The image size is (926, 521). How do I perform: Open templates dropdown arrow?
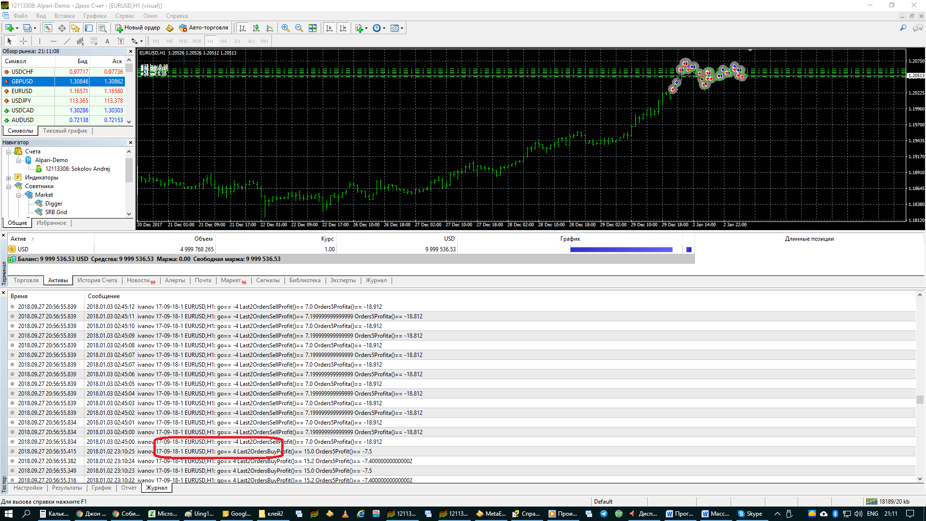(402, 28)
